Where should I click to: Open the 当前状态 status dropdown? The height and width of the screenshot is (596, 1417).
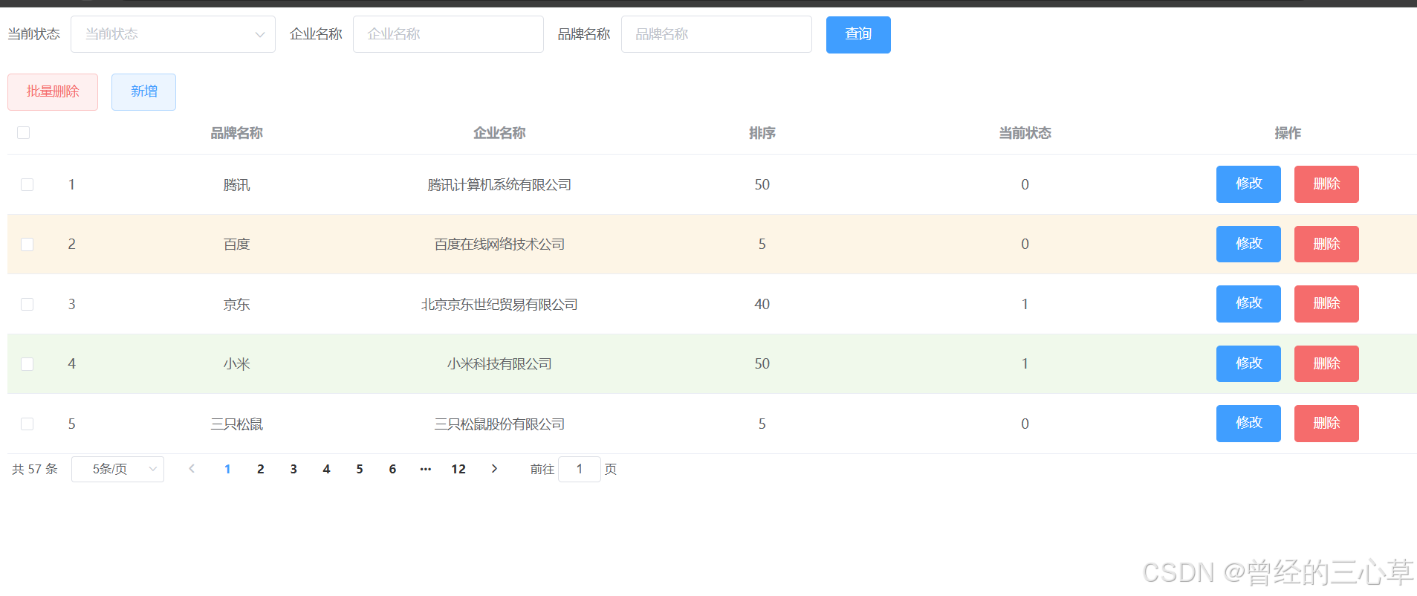point(172,34)
